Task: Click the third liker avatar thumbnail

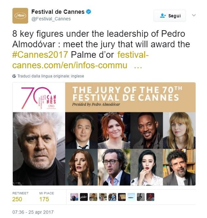Action: point(93,197)
